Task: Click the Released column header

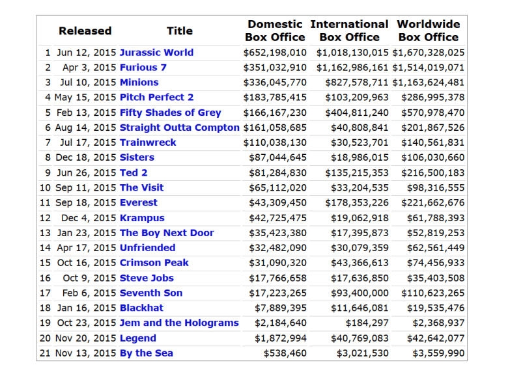Action: click(85, 31)
